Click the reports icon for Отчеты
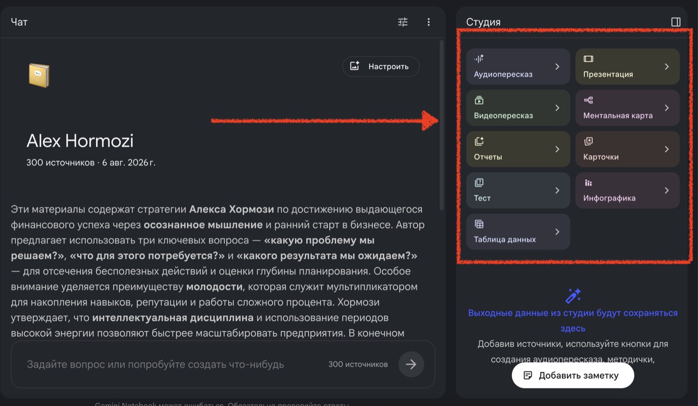 point(479,141)
